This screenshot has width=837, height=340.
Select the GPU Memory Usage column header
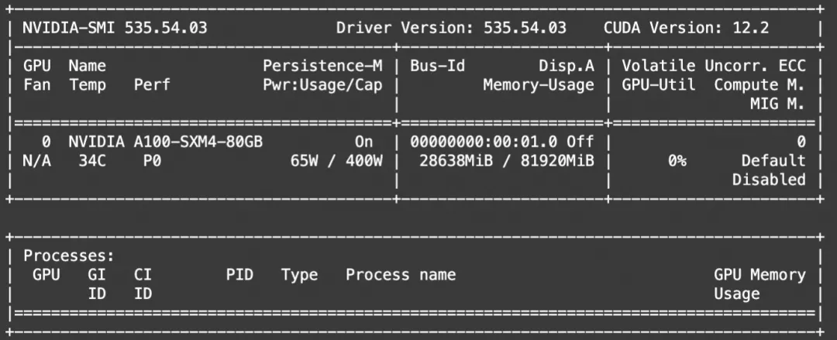[759, 284]
